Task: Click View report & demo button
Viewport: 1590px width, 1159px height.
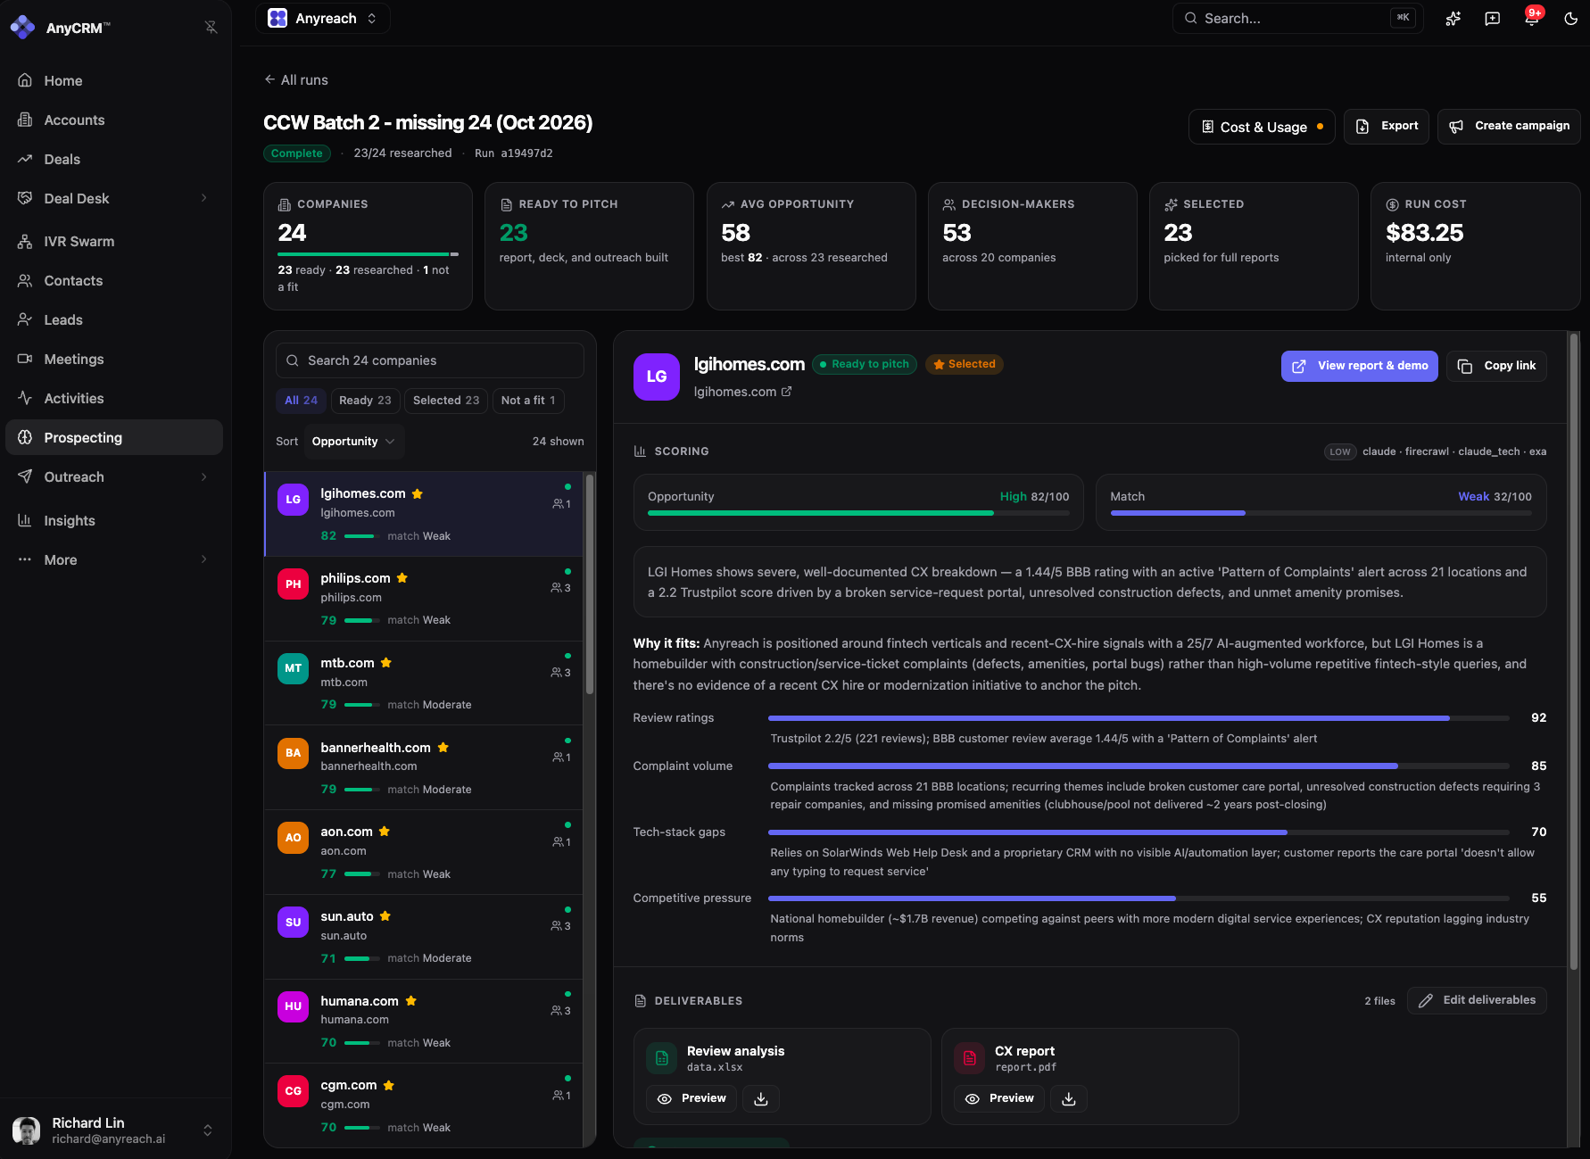Action: click(1360, 366)
